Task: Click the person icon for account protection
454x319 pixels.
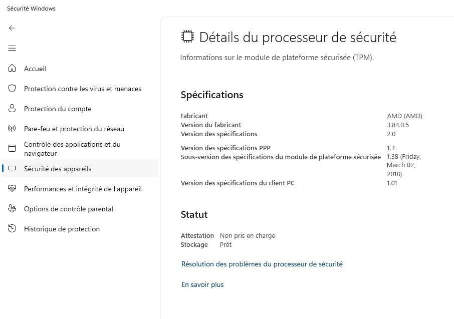Action: 12,109
